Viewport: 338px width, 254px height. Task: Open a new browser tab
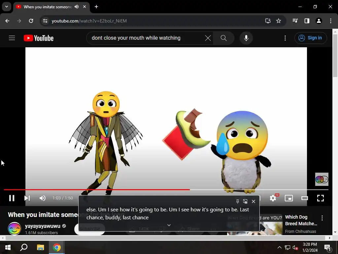click(x=96, y=7)
